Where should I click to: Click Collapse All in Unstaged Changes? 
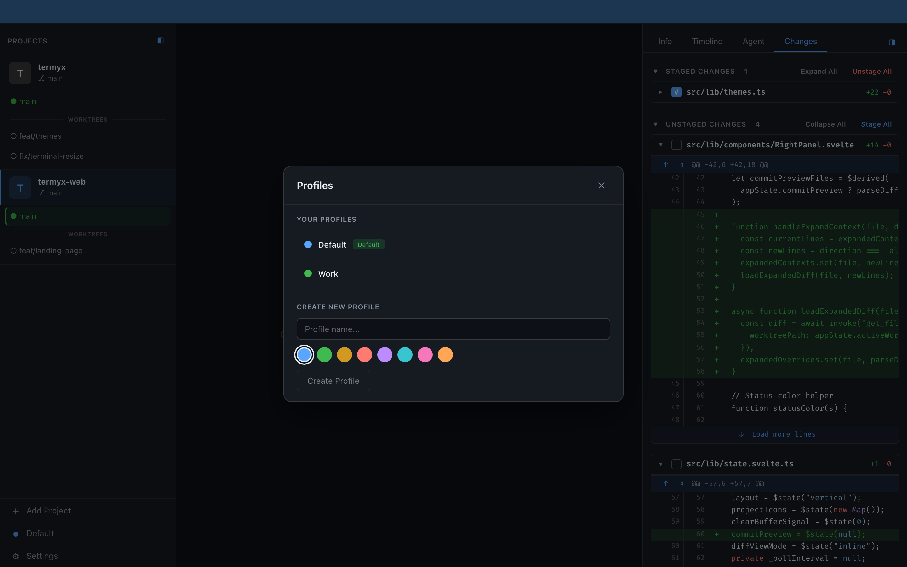tap(825, 124)
